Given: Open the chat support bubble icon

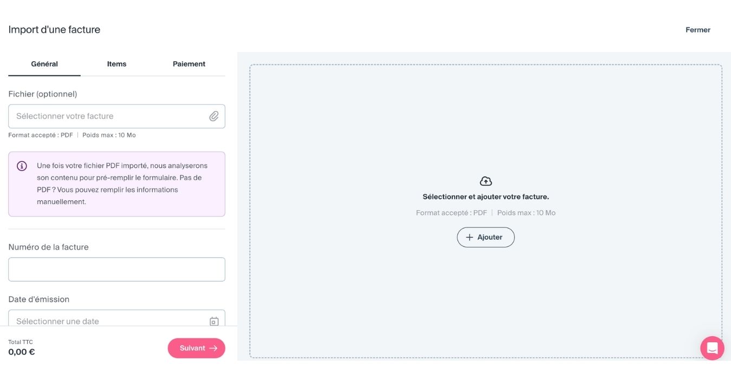Looking at the screenshot, I should (x=712, y=348).
